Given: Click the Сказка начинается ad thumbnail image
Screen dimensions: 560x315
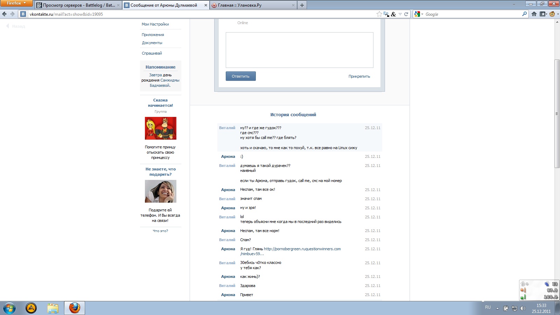Looking at the screenshot, I should click(161, 128).
